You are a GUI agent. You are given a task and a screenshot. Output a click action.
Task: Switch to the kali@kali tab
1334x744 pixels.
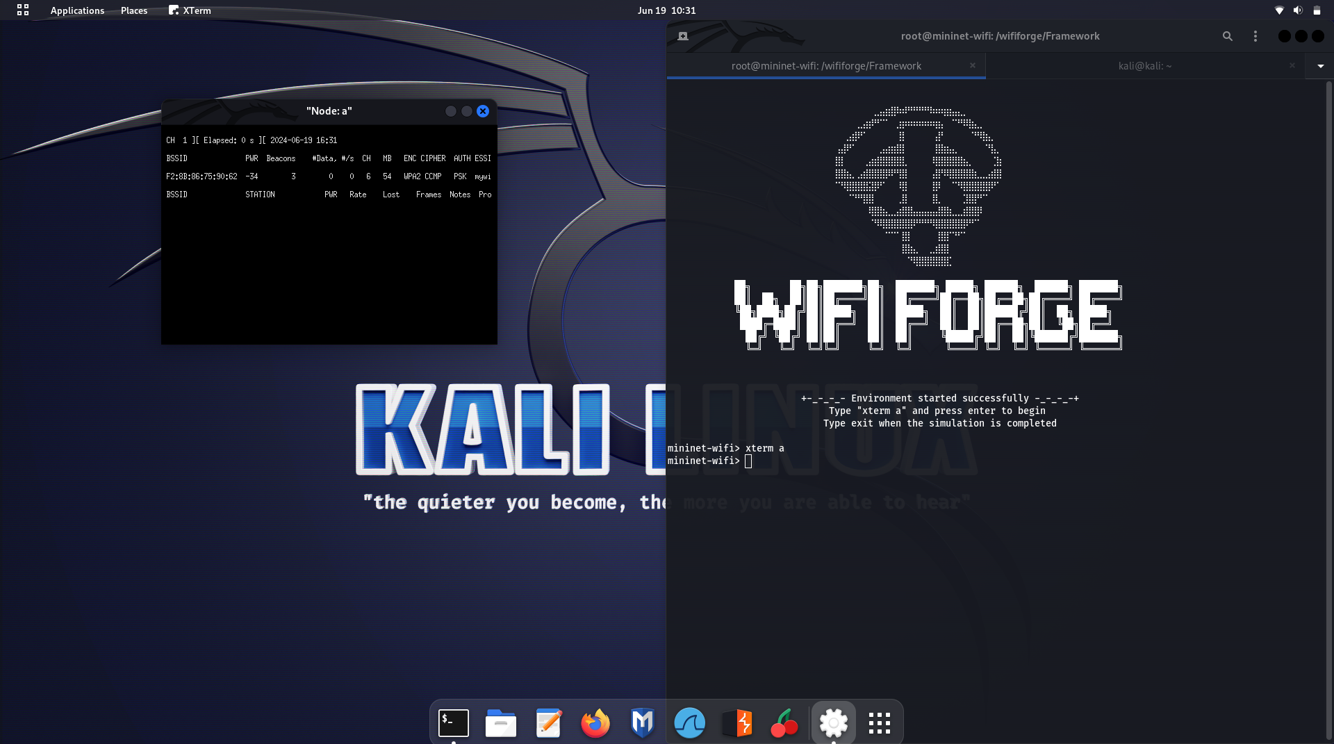point(1145,66)
